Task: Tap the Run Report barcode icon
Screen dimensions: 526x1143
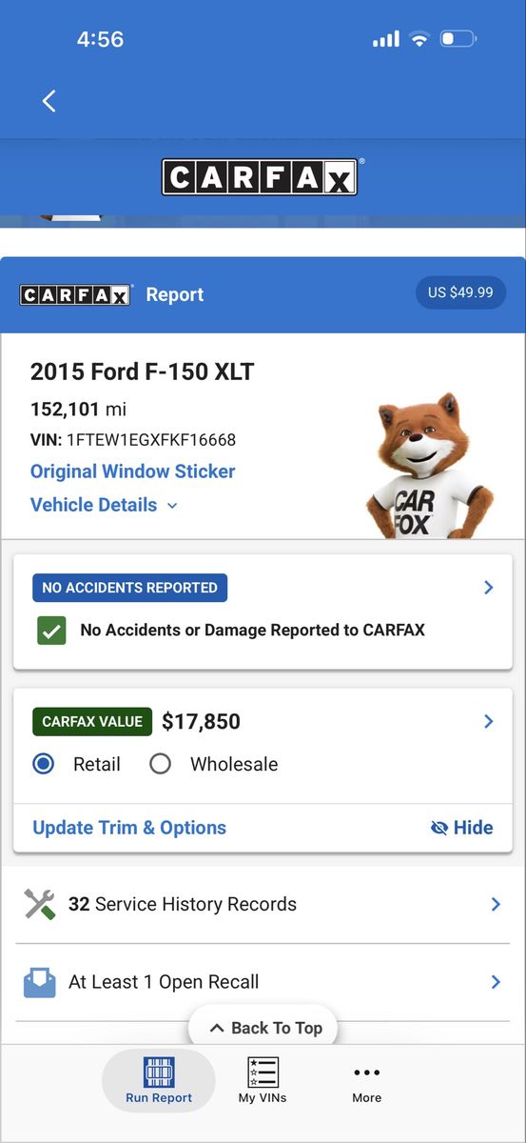Action: pyautogui.click(x=159, y=1072)
